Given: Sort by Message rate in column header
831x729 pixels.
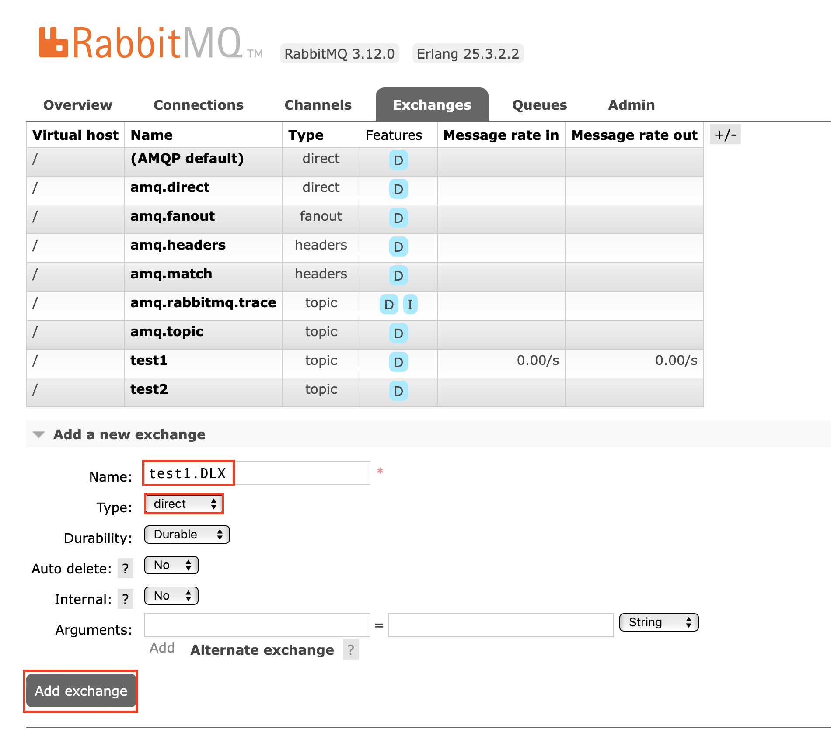Looking at the screenshot, I should [501, 135].
